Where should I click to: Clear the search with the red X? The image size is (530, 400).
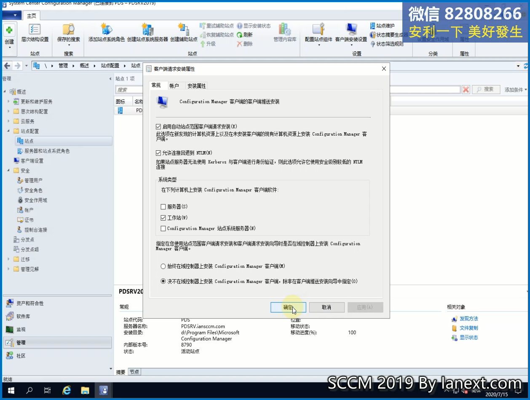(x=466, y=90)
